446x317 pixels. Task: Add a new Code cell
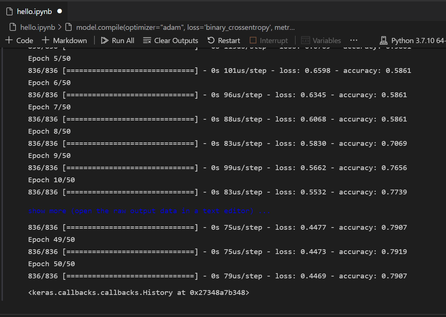[18, 40]
